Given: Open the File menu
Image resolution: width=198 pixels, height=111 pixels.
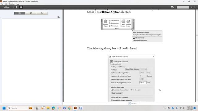Looking at the screenshot, I should point(2,4).
